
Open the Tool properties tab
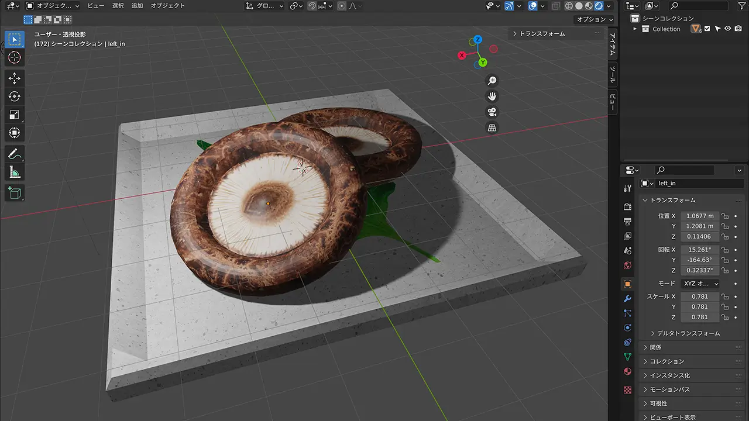pyautogui.click(x=627, y=188)
